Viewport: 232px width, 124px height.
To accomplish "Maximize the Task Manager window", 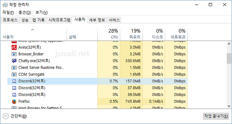I will (x=210, y=5).
